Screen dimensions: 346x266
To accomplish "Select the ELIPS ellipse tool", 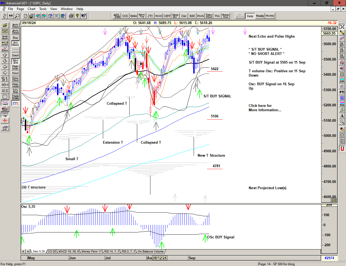I will (342, 80).
